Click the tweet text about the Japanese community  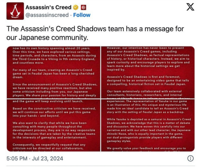click(95, 33)
